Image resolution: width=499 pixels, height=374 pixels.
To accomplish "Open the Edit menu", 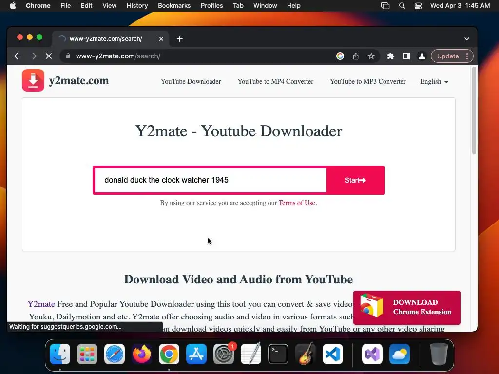I will 86,6.
